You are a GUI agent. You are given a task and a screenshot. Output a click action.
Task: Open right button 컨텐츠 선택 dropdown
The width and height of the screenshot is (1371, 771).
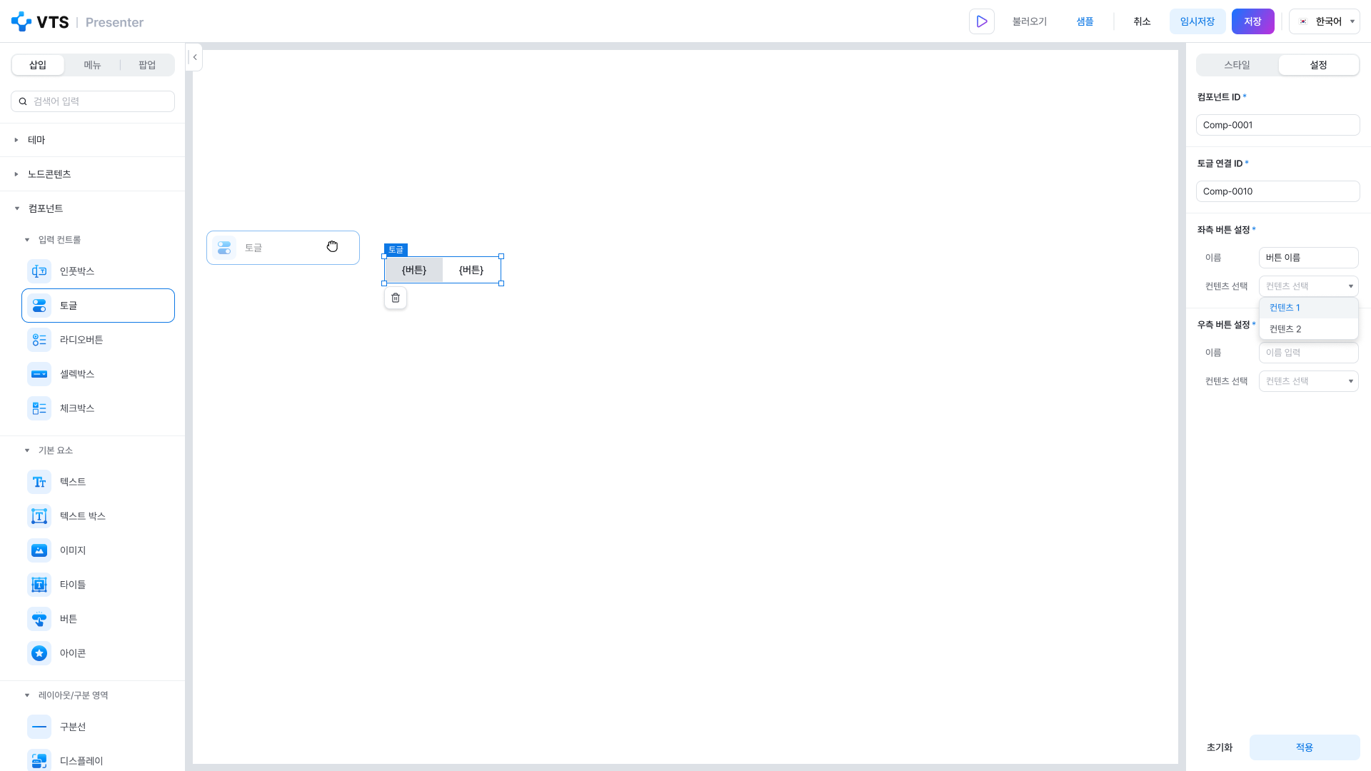point(1309,381)
